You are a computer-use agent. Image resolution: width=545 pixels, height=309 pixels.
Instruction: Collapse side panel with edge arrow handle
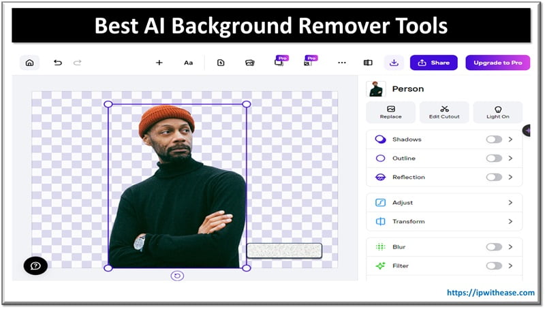pyautogui.click(x=527, y=131)
